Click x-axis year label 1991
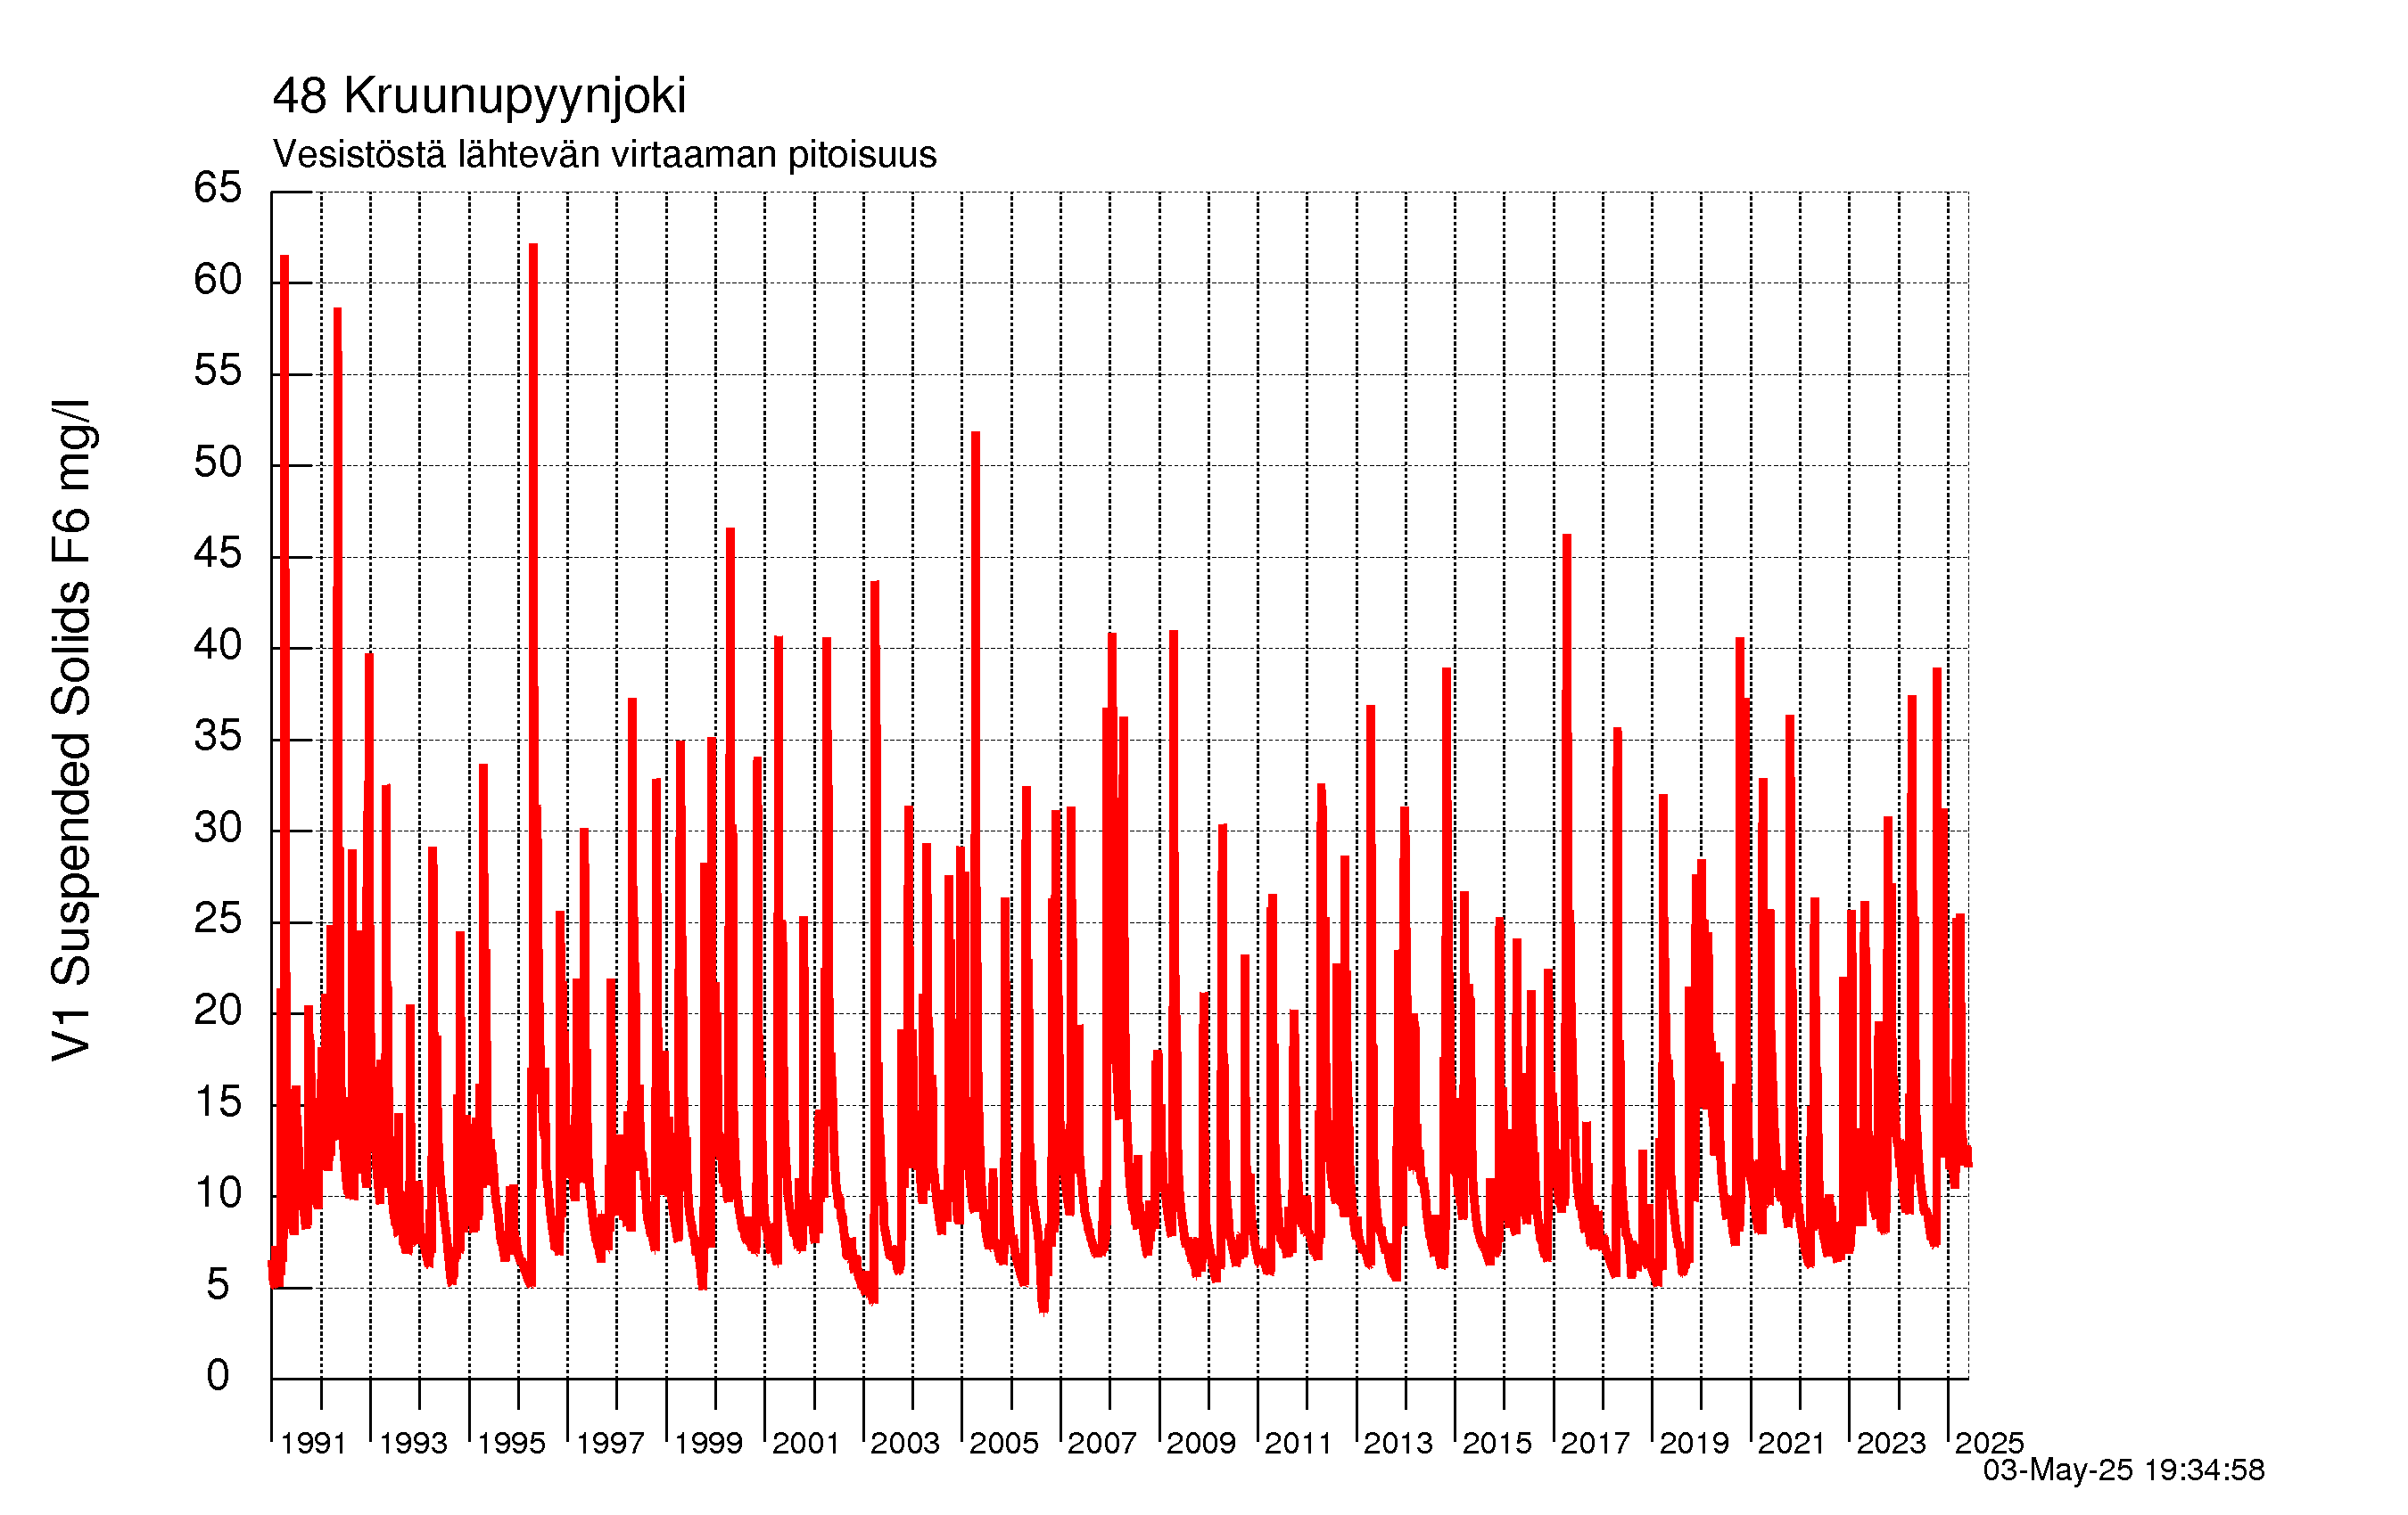The image size is (2408, 1515). (x=313, y=1443)
